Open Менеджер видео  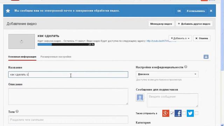161,24
